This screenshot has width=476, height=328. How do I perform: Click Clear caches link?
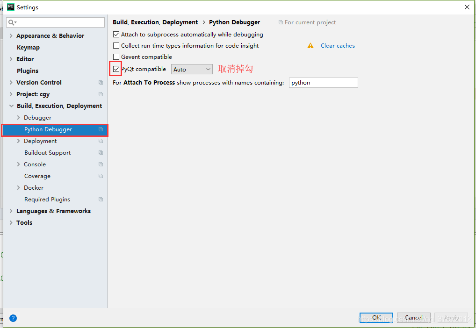pos(338,45)
